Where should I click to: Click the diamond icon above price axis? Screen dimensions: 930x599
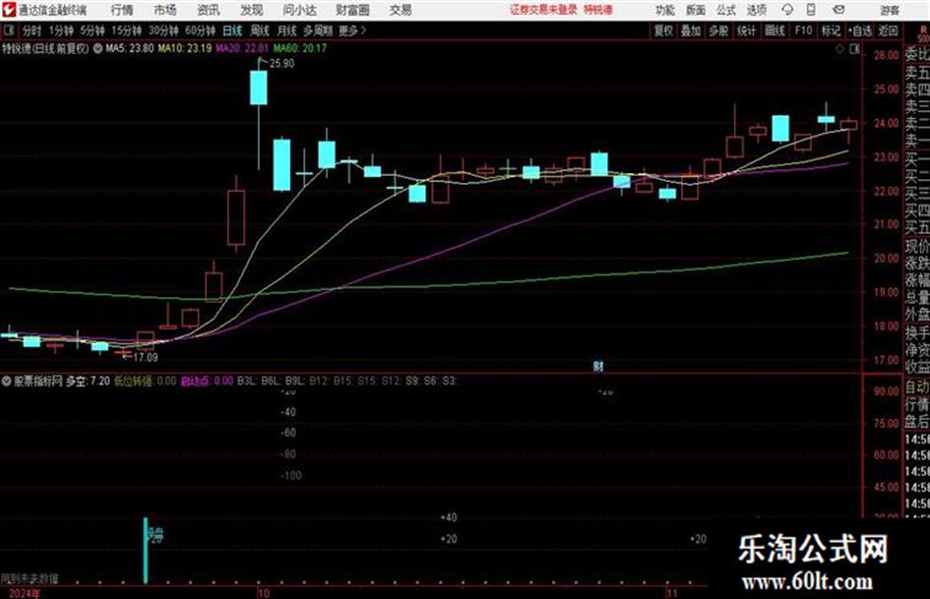point(839,49)
